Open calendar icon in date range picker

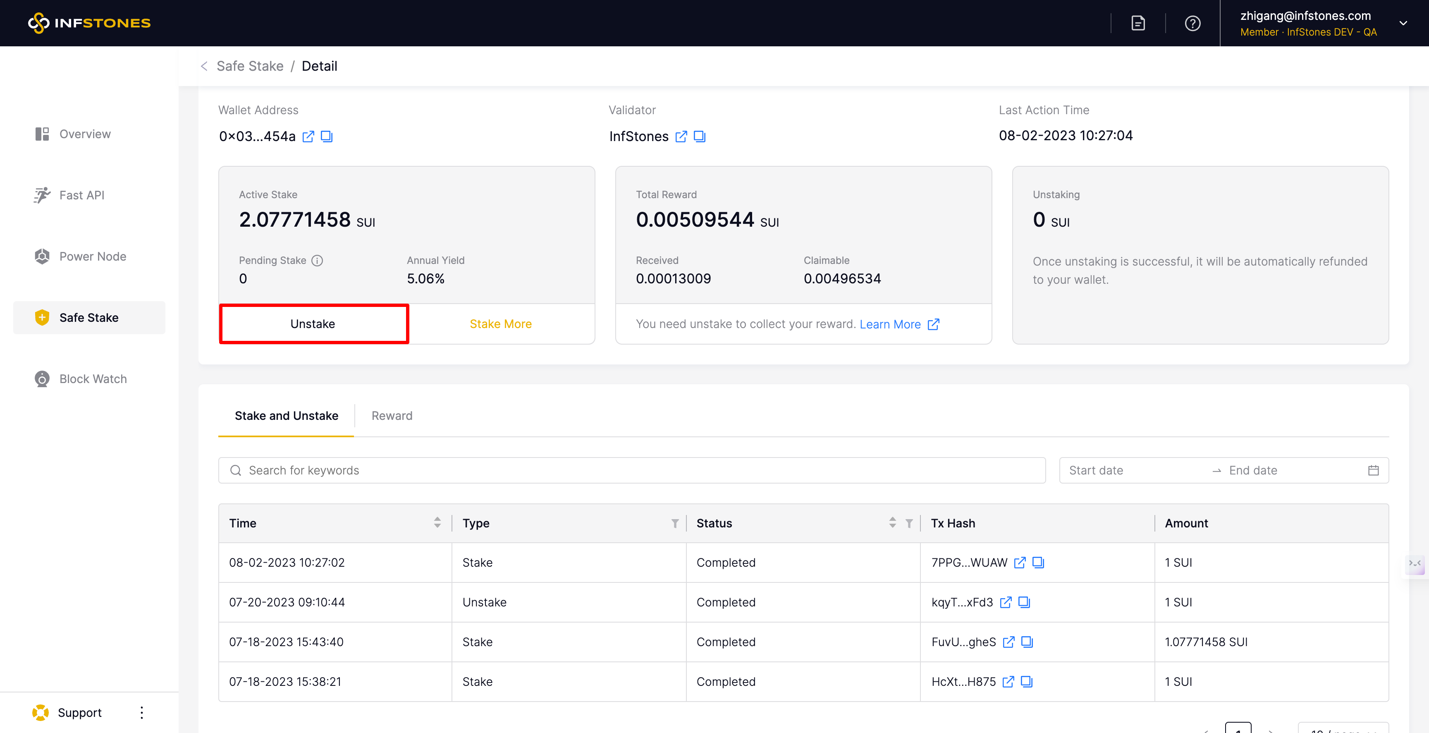pos(1373,470)
